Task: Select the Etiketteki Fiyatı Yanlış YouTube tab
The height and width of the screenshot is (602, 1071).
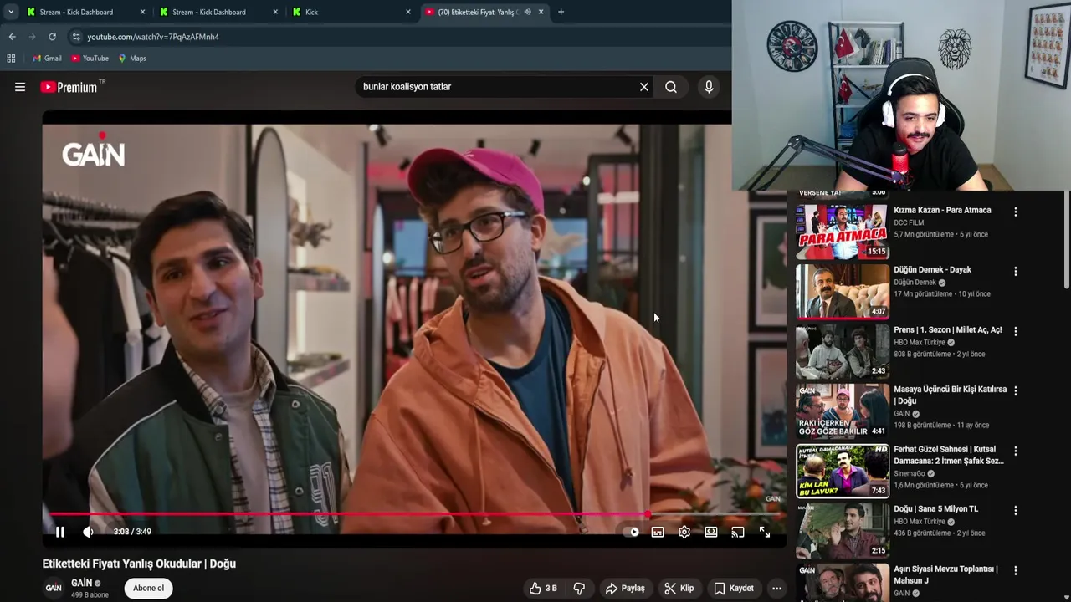Action: click(477, 12)
